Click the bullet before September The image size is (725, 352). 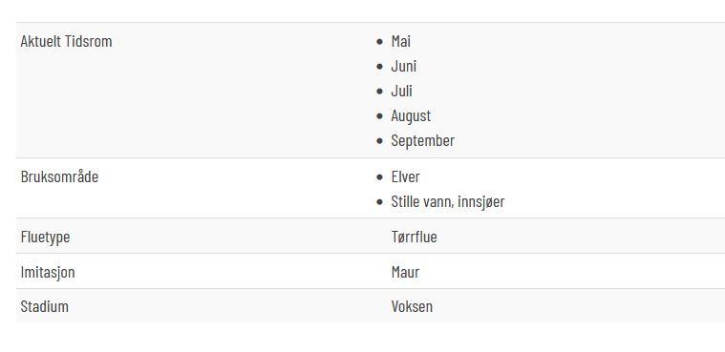(x=380, y=141)
